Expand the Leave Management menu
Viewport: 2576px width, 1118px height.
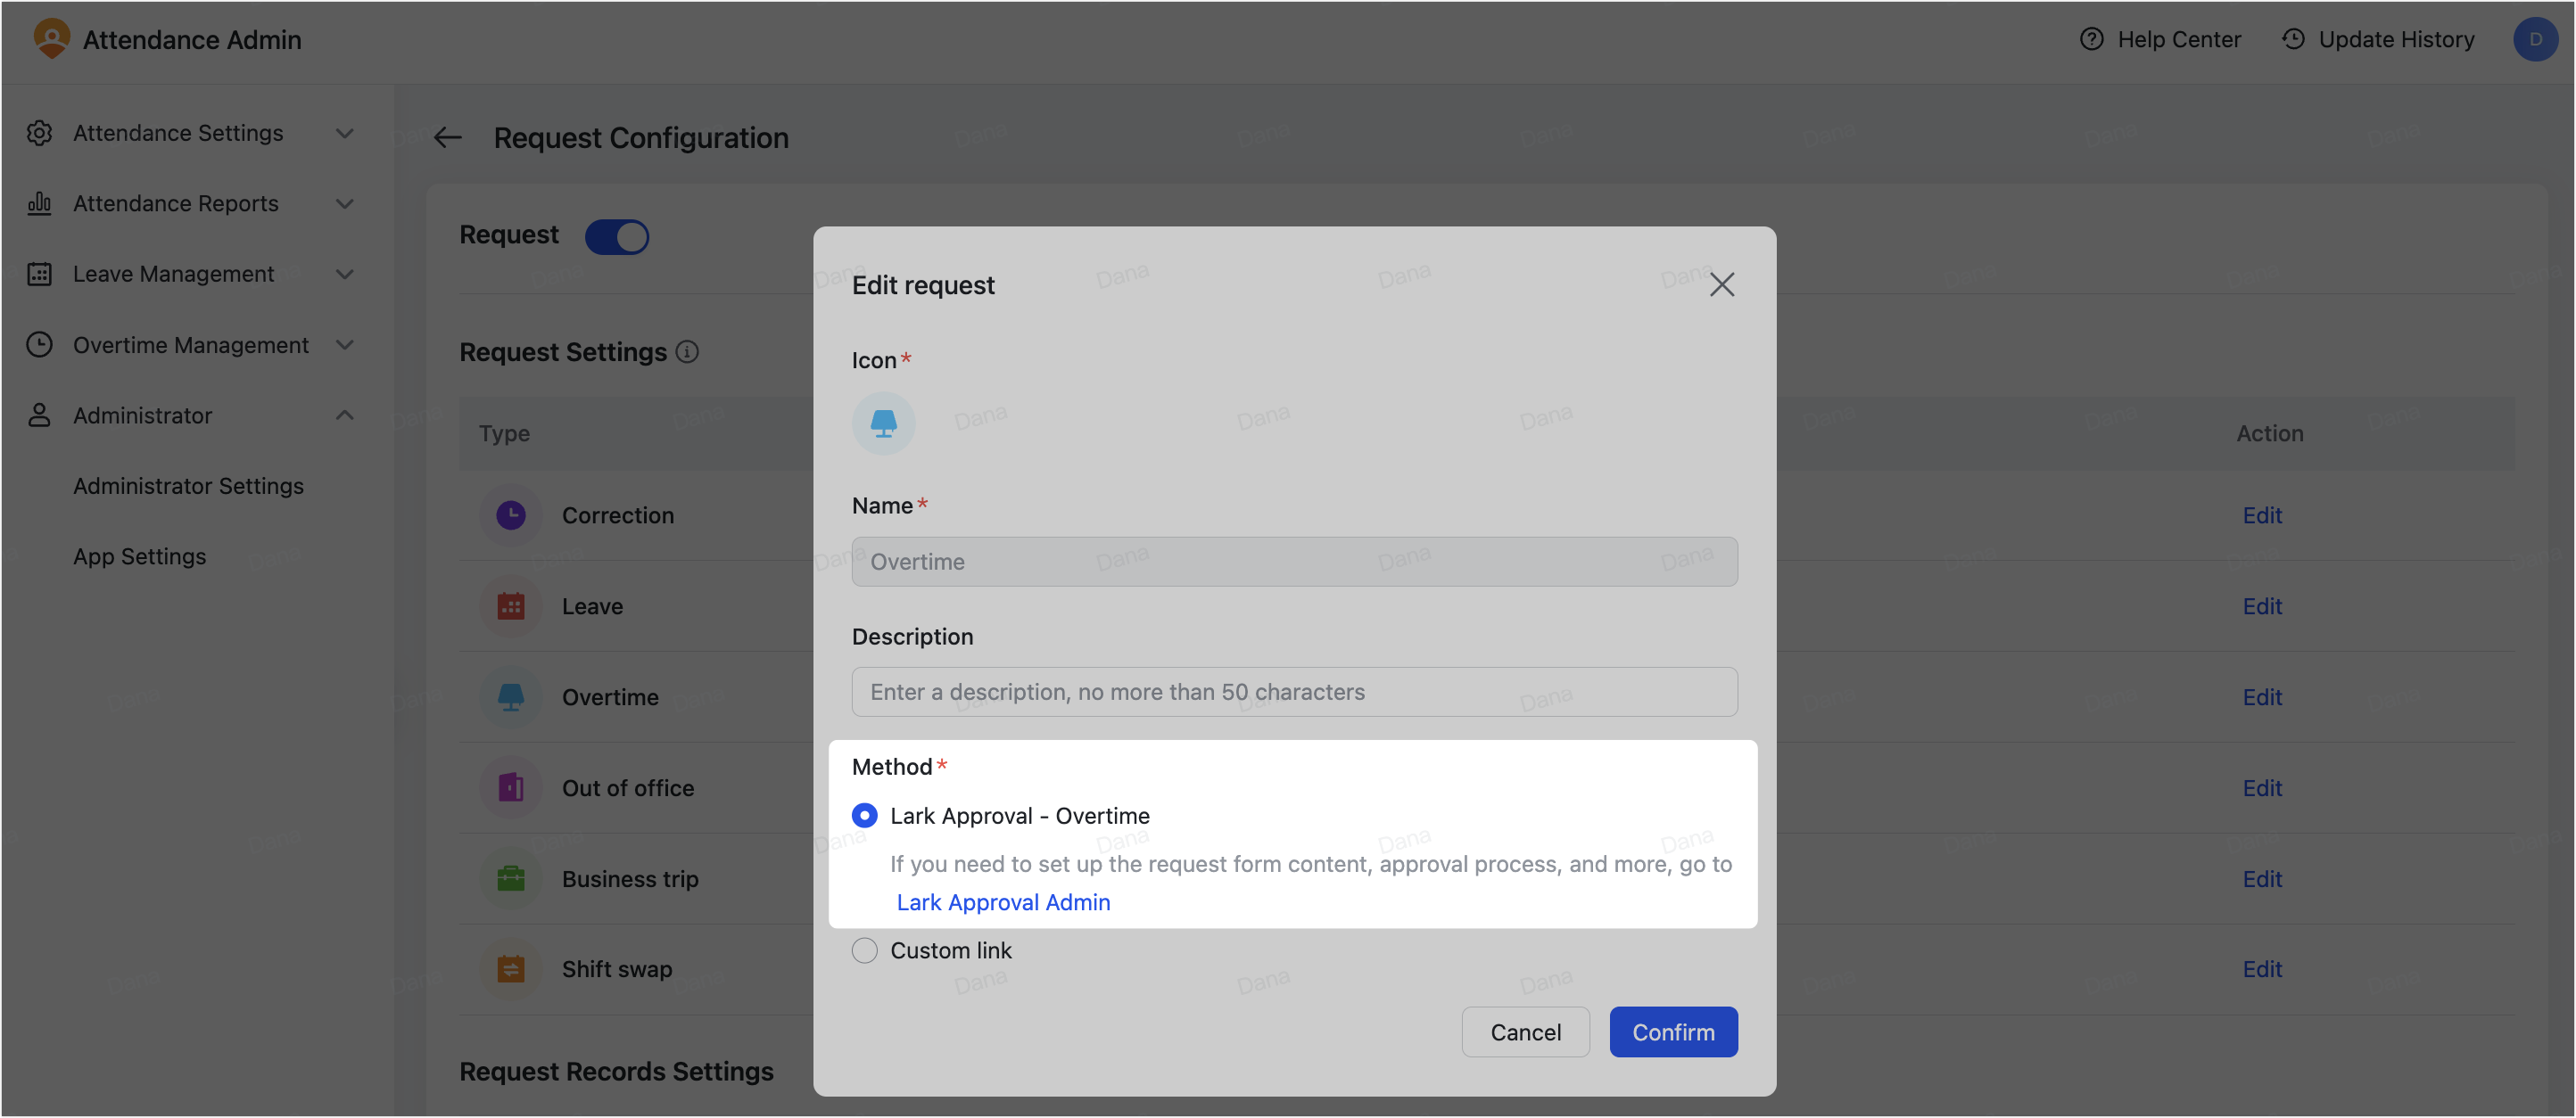[x=345, y=274]
